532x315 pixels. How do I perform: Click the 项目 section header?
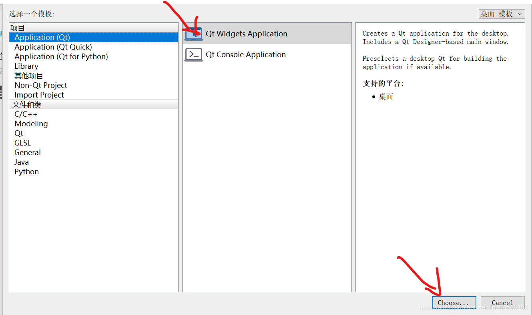pos(94,28)
